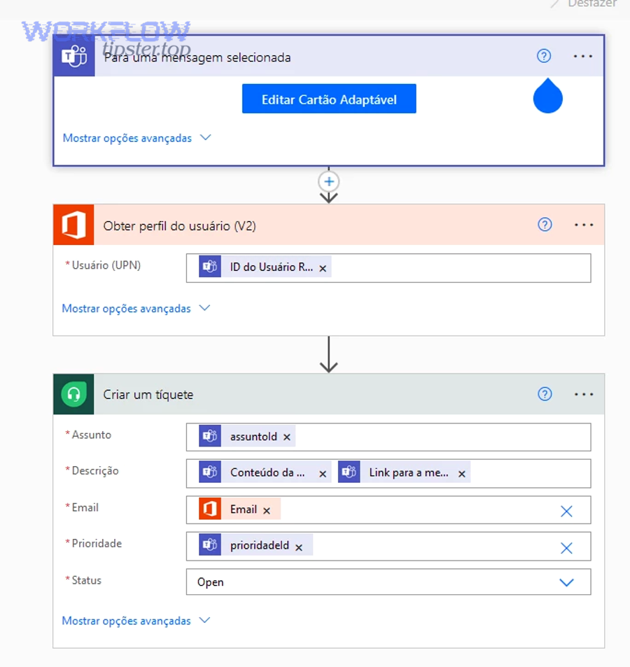Viewport: 630px width, 667px height.
Task: Click the Teams trigger icon
Action: point(74,57)
